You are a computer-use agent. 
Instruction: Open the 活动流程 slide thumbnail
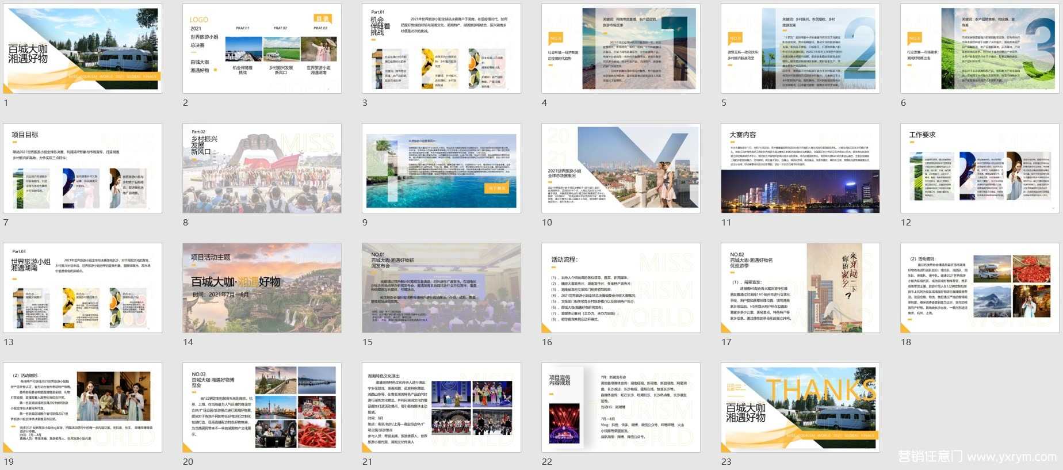(621, 288)
